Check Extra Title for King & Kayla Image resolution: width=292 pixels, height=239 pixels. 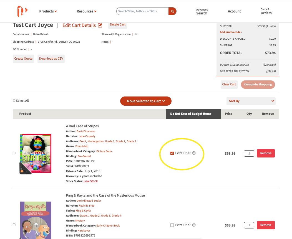point(172,225)
